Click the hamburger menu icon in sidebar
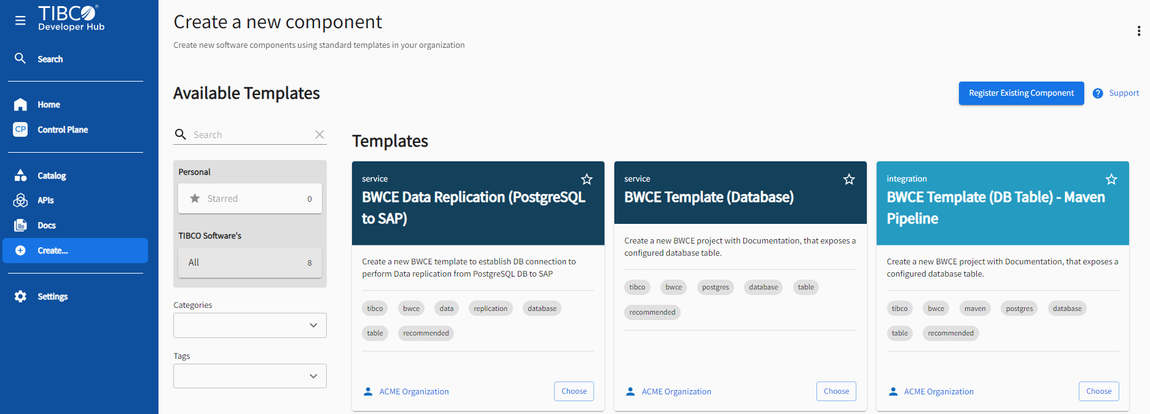The width and height of the screenshot is (1150, 414). click(20, 20)
